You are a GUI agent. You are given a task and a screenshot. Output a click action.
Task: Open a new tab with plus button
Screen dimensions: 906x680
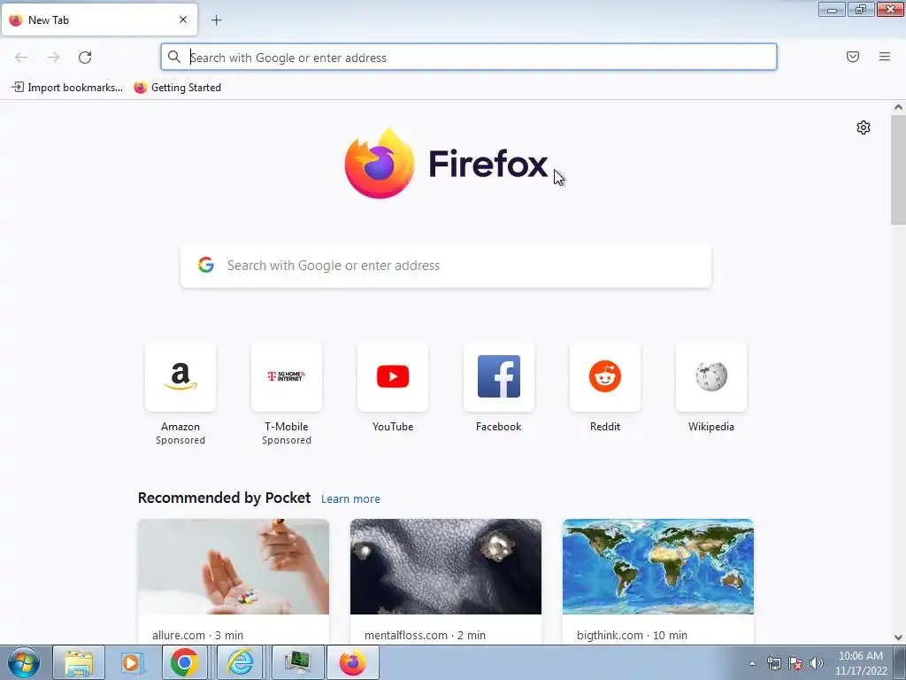(x=216, y=20)
